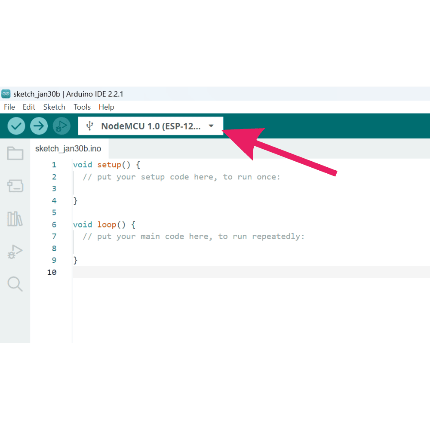Open the Sketchbook folder icon in sidebar

pos(15,153)
